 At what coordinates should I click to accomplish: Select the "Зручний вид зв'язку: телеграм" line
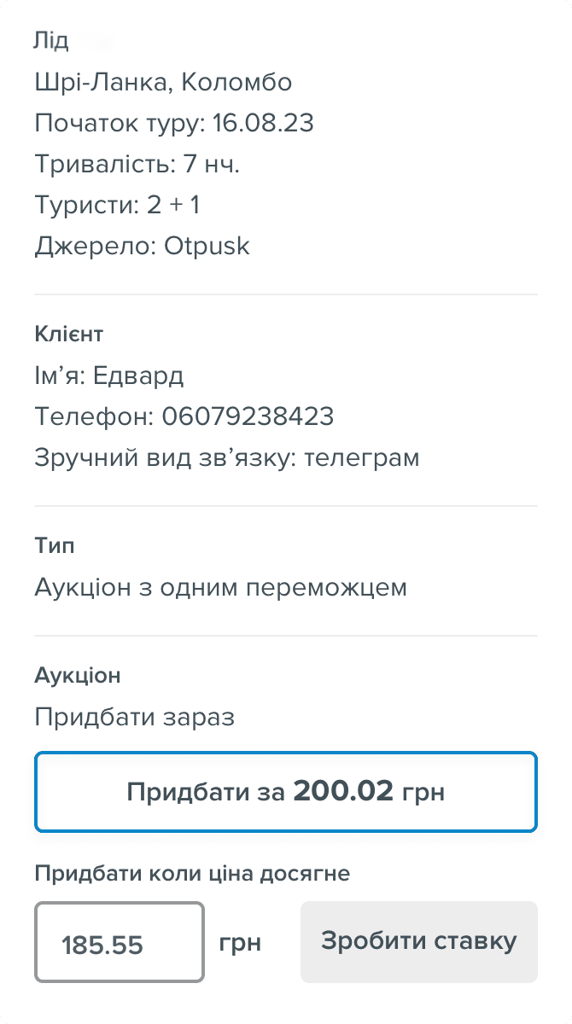tap(227, 457)
